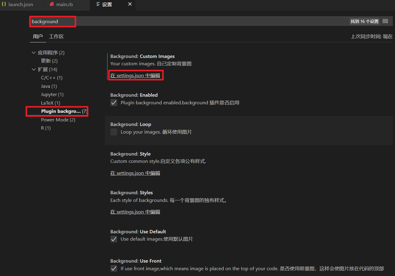Switch to the 工作区 workspace scope tab
Viewport: 395px width, 276px height.
[56, 36]
